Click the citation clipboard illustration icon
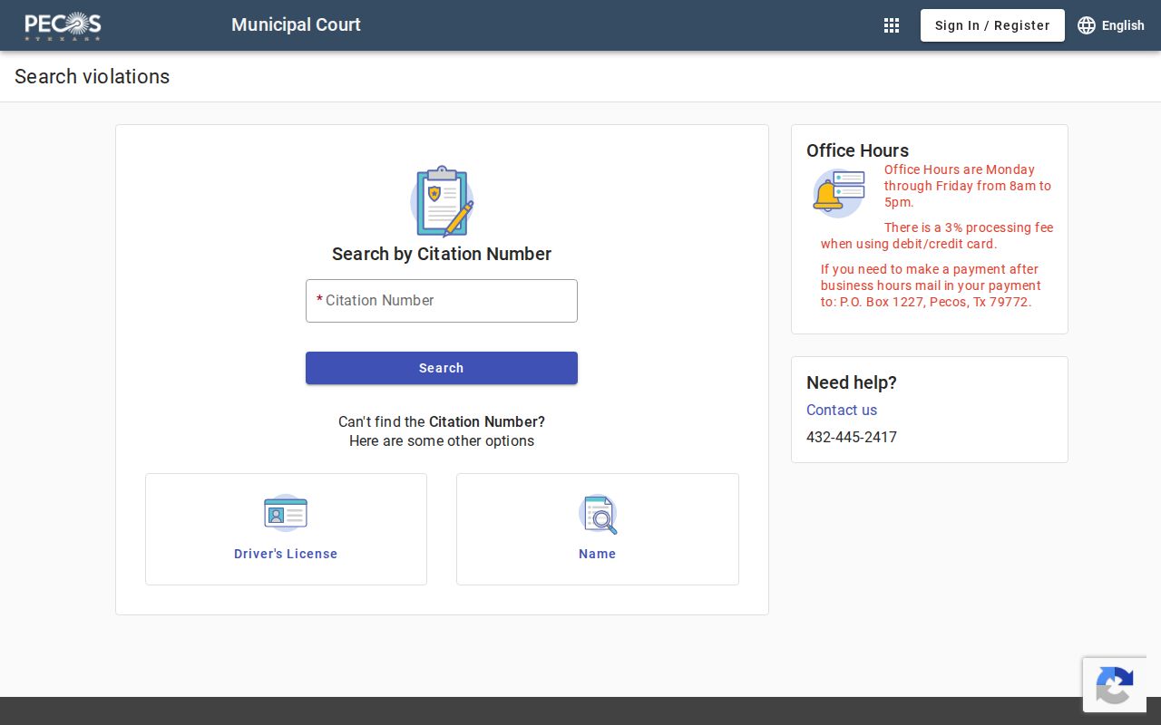 pyautogui.click(x=442, y=201)
